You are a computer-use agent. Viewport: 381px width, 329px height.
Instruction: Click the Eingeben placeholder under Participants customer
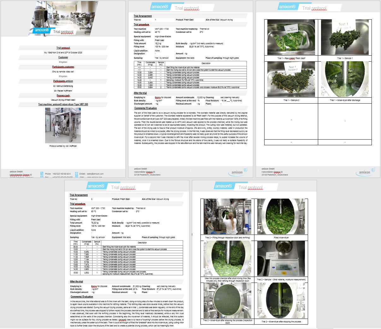click(63, 76)
